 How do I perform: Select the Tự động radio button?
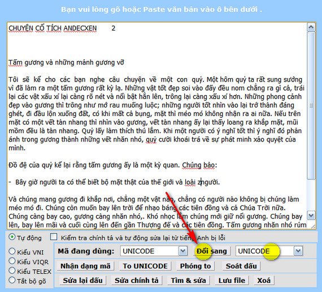coord(12,237)
